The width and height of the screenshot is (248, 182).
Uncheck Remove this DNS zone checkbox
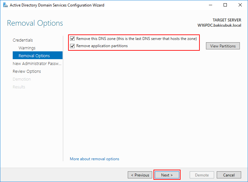(x=72, y=38)
